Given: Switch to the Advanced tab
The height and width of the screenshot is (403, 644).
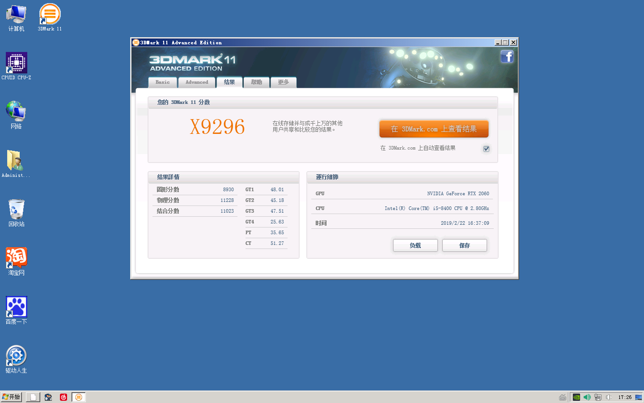Looking at the screenshot, I should pyautogui.click(x=197, y=82).
